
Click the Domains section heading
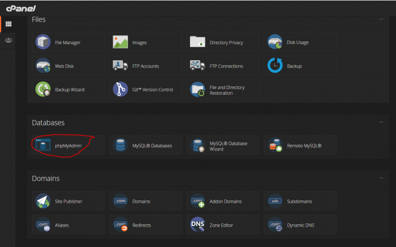coord(46,178)
